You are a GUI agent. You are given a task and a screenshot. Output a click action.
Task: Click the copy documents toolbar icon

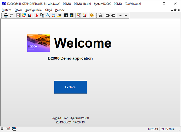(x=42, y=15)
